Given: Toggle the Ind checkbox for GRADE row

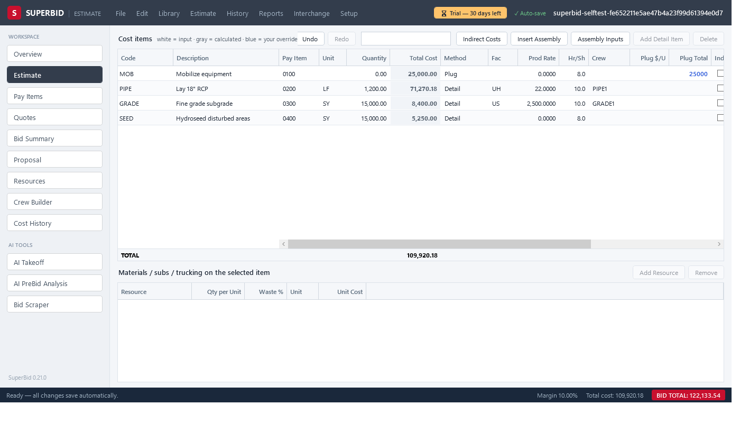Looking at the screenshot, I should [x=720, y=103].
